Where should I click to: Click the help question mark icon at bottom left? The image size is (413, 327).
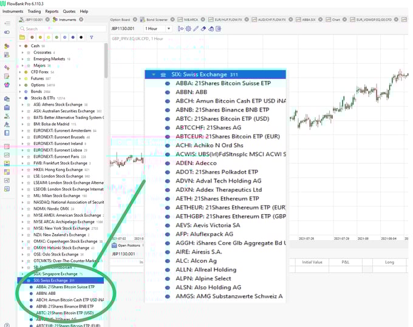[7, 324]
